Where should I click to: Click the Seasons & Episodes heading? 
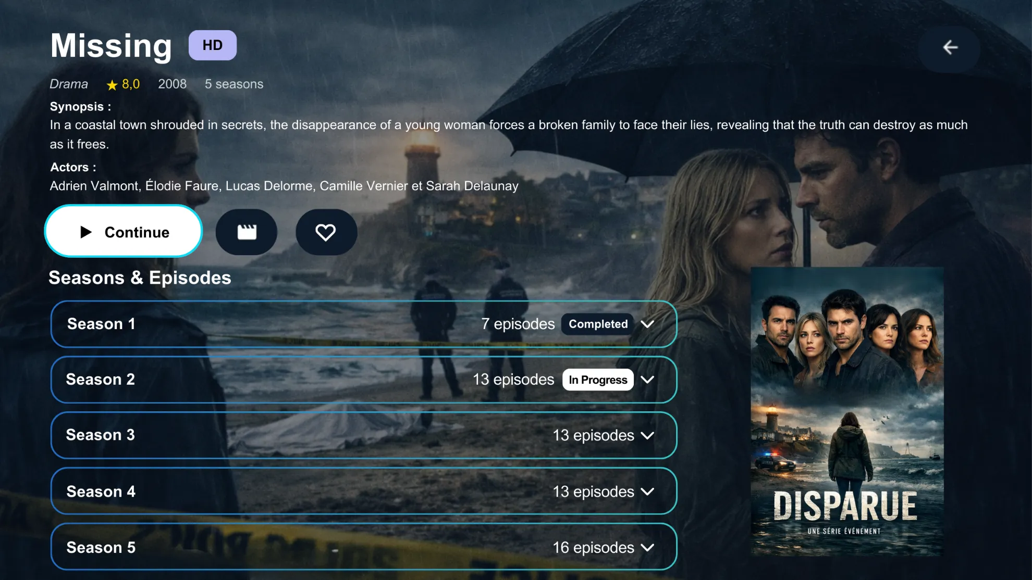pyautogui.click(x=140, y=278)
